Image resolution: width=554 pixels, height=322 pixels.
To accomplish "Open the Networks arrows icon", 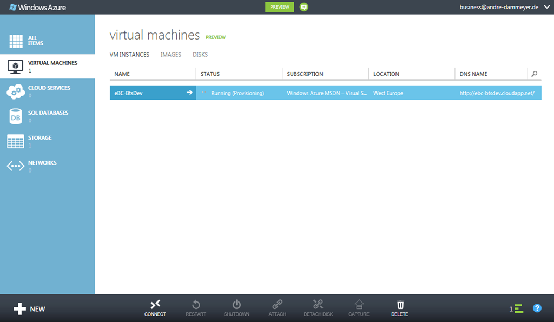I will click(x=16, y=166).
